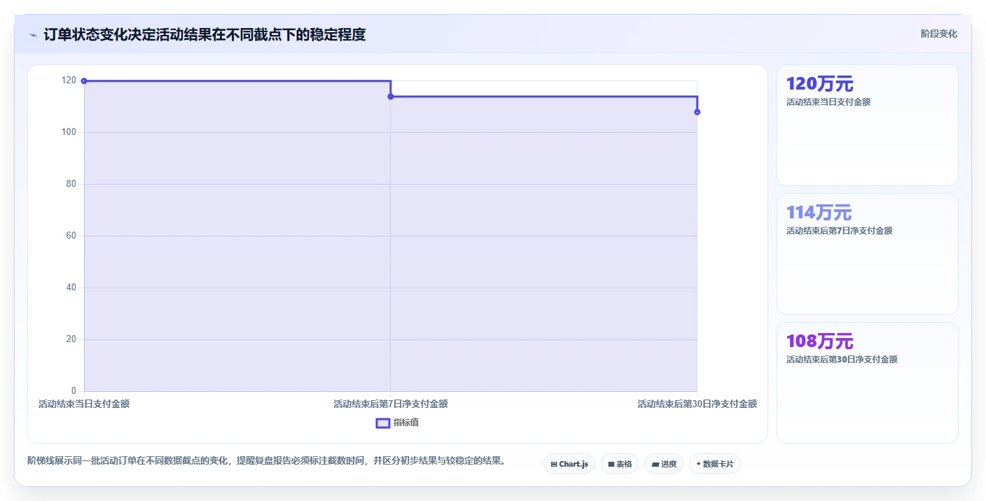The image size is (986, 501).
Task: Open the 114万元 data card
Action: pyautogui.click(x=867, y=254)
